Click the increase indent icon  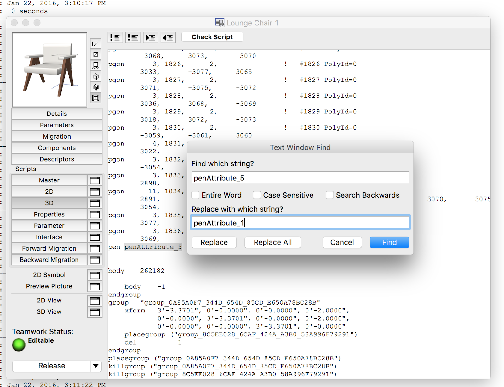click(151, 38)
